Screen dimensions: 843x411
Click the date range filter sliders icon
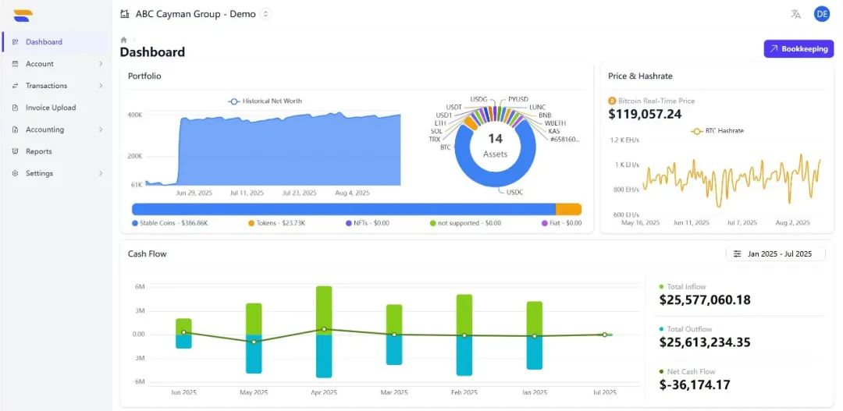pyautogui.click(x=737, y=253)
